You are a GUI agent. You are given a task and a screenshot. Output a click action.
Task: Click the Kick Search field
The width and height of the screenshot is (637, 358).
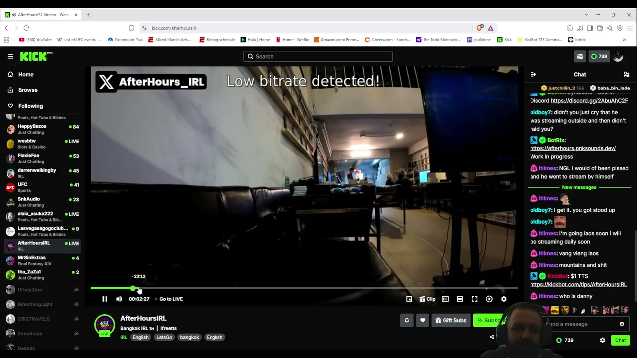coord(318,56)
